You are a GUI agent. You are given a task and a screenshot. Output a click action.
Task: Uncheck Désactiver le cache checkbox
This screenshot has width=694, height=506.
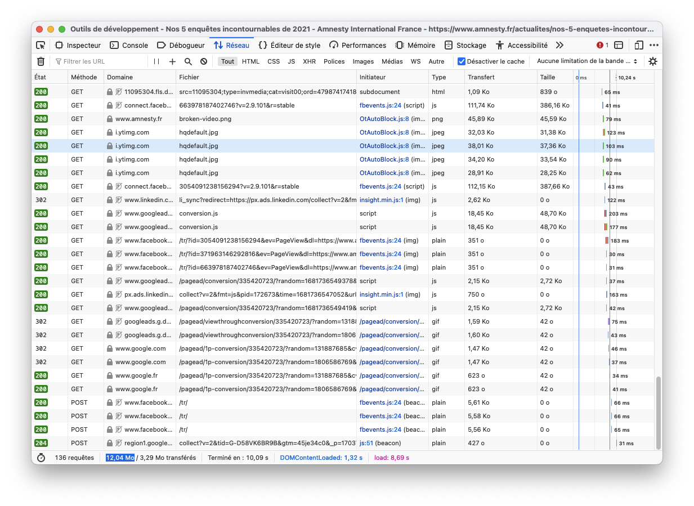[462, 61]
